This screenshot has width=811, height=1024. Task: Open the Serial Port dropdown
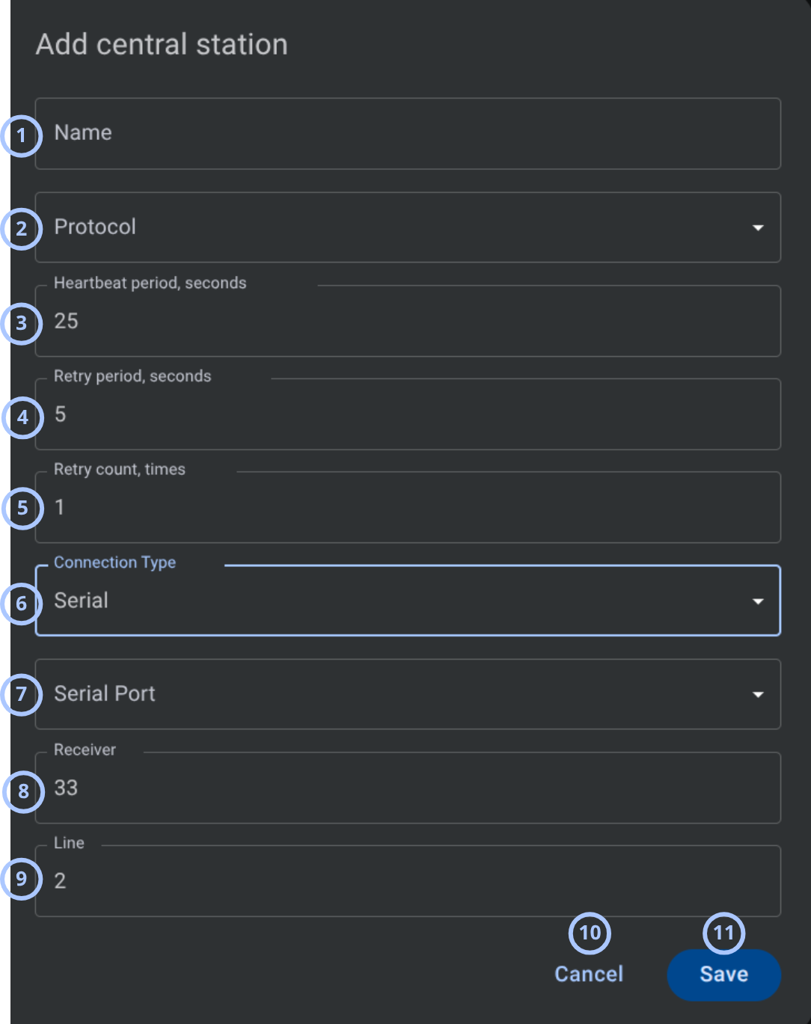point(408,694)
